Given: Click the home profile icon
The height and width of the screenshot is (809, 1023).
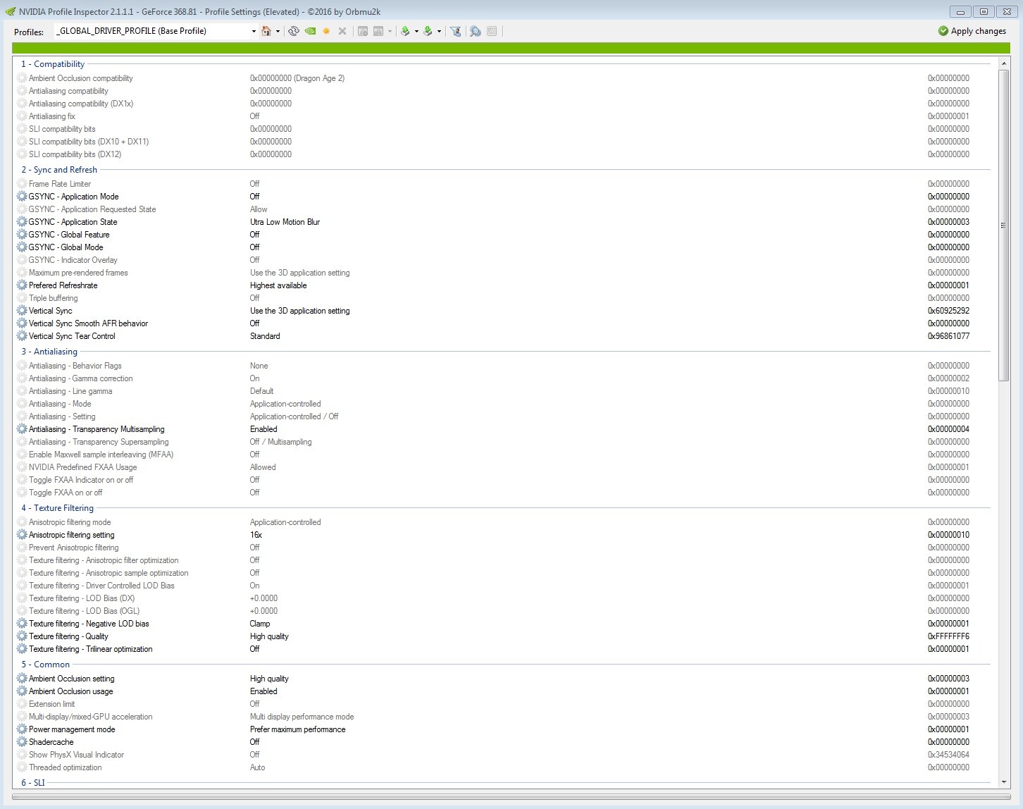Looking at the screenshot, I should coord(266,31).
